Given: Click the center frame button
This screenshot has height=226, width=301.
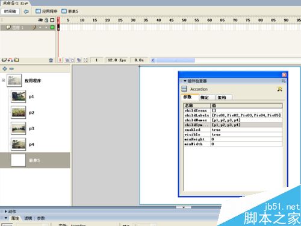Looking at the screenshot, I should (x=60, y=60).
